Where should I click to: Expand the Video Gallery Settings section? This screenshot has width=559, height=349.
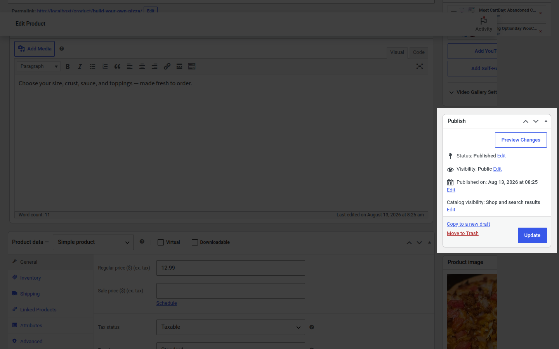pos(473,92)
